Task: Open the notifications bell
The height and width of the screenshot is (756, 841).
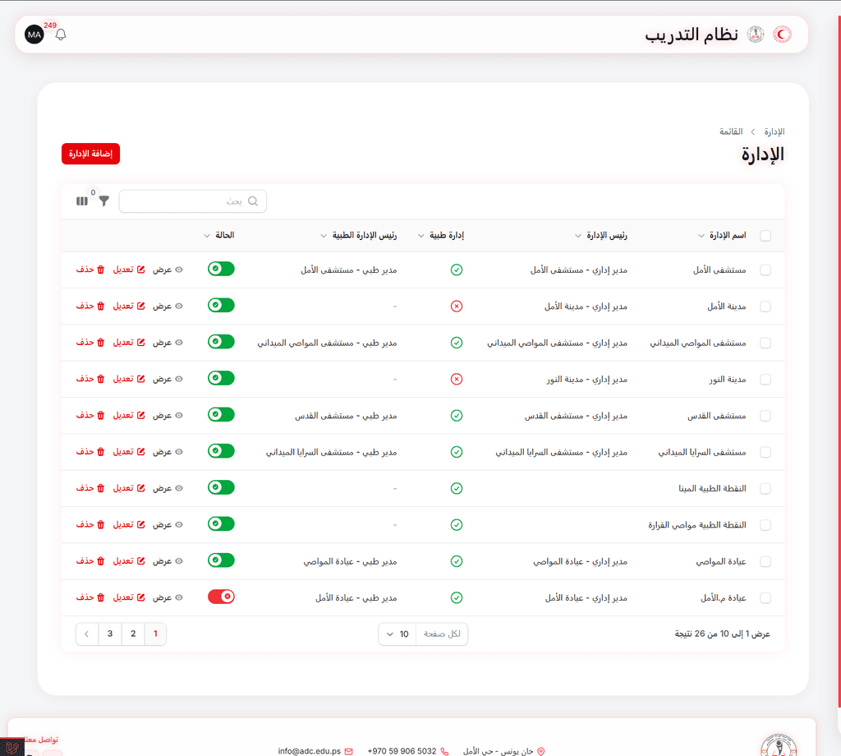Action: [x=61, y=35]
